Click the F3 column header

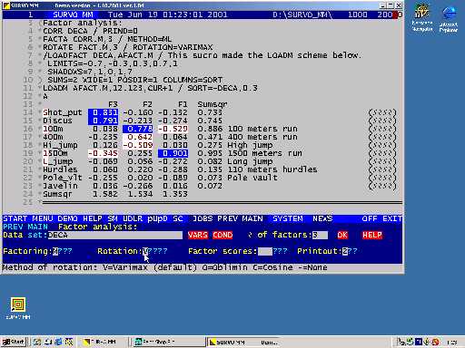[x=113, y=104]
